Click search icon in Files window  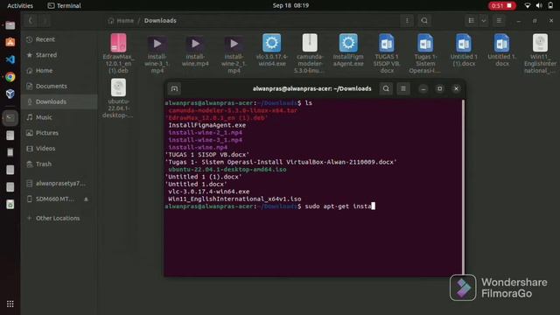click(x=424, y=21)
